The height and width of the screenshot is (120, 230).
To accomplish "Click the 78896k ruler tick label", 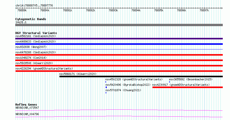I will [x=181, y=11].
